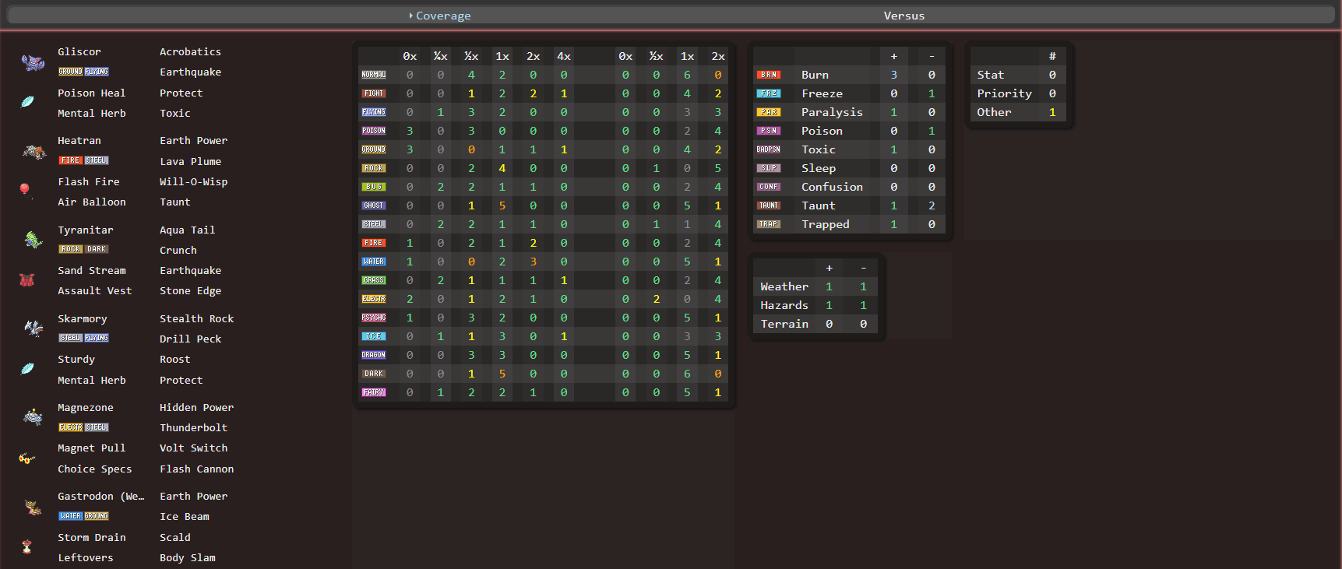Click the PAR paralysis status badge
This screenshot has height=569, width=1342.
[769, 112]
